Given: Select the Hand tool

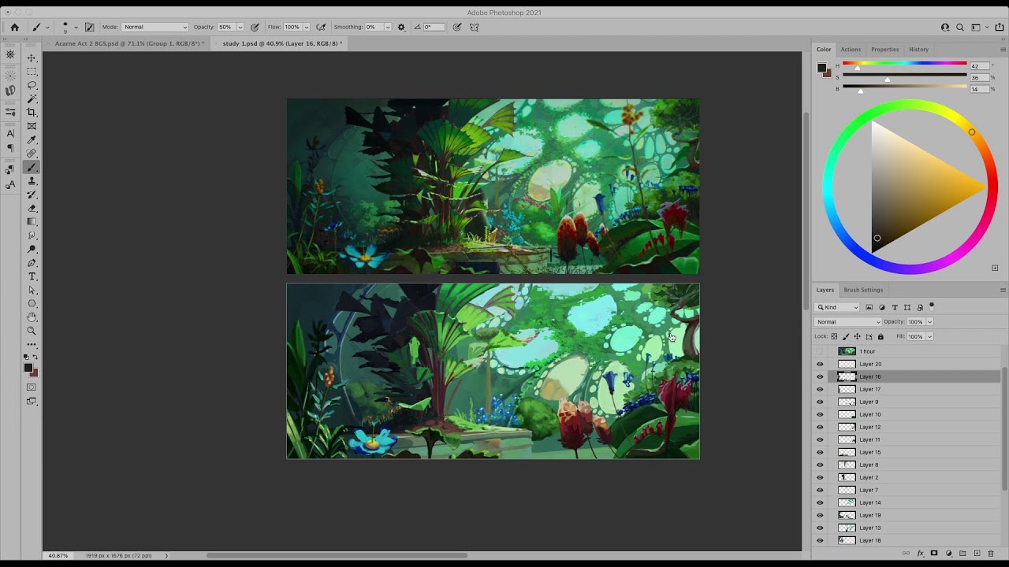Looking at the screenshot, I should coord(32,317).
